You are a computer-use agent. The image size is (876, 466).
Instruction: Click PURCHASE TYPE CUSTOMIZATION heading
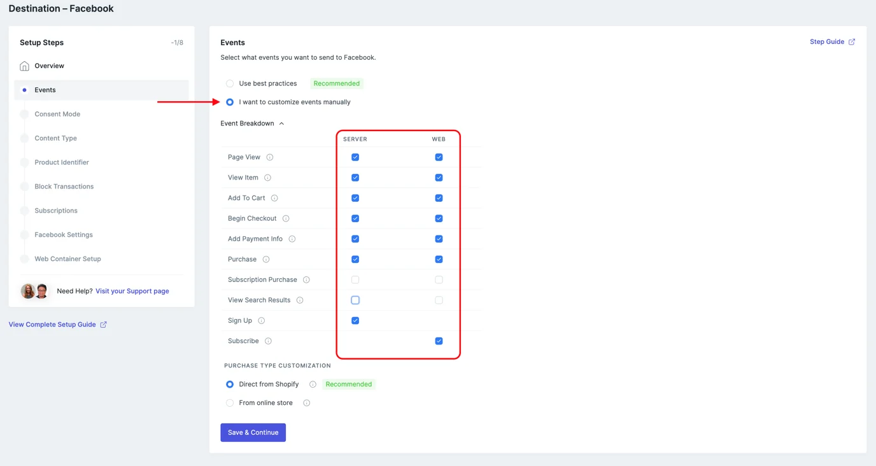(x=278, y=365)
